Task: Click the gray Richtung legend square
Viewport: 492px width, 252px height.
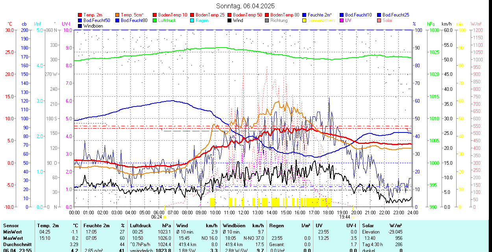Action: (267, 20)
